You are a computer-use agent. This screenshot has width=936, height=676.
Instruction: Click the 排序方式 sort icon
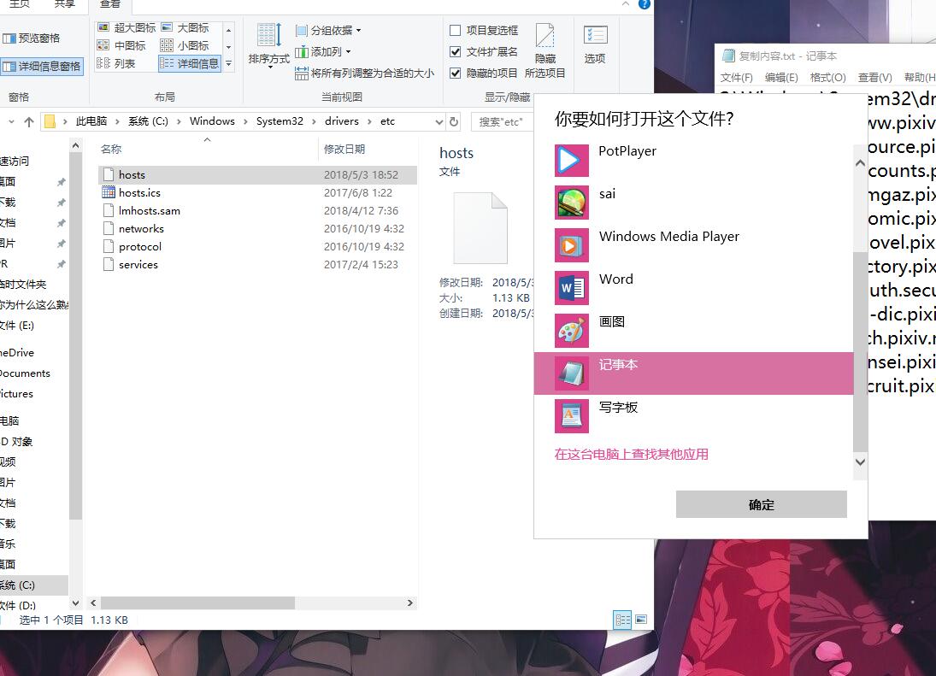269,35
